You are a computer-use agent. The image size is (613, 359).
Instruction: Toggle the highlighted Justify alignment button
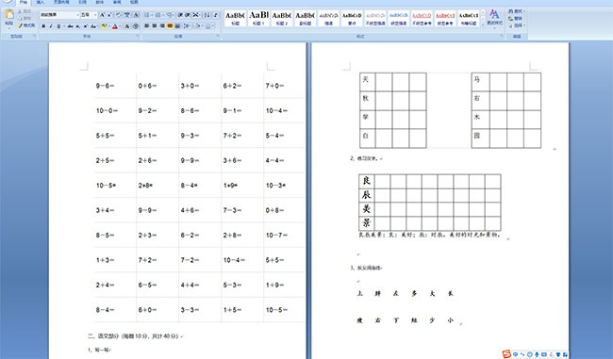click(x=170, y=25)
